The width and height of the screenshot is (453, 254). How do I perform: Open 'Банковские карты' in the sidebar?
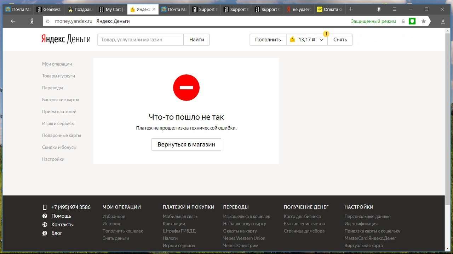[61, 100]
